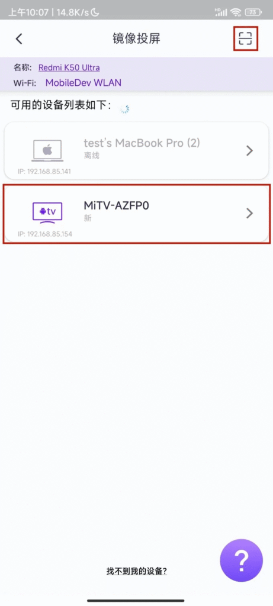273x606 pixels.
Task: Tap the Wi-Fi status bar icon
Action: point(236,13)
